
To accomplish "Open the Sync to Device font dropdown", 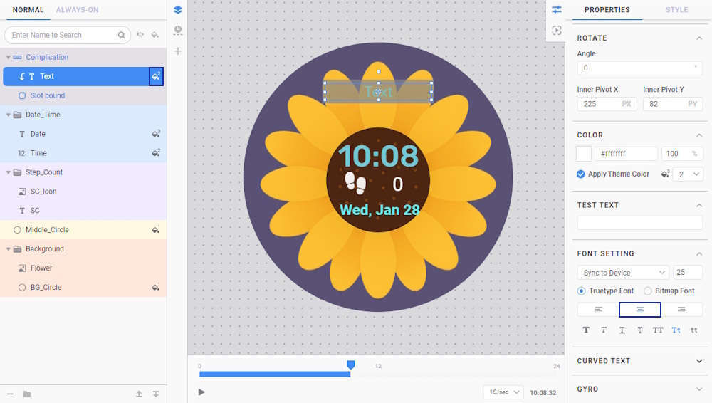I will [622, 273].
